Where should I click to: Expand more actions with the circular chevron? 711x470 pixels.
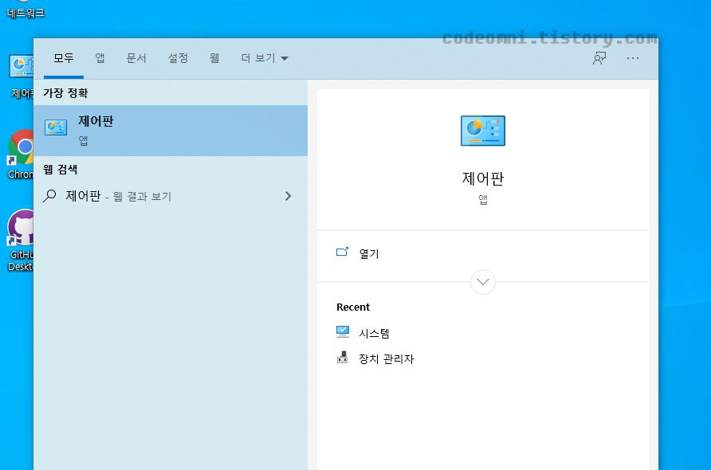[483, 282]
